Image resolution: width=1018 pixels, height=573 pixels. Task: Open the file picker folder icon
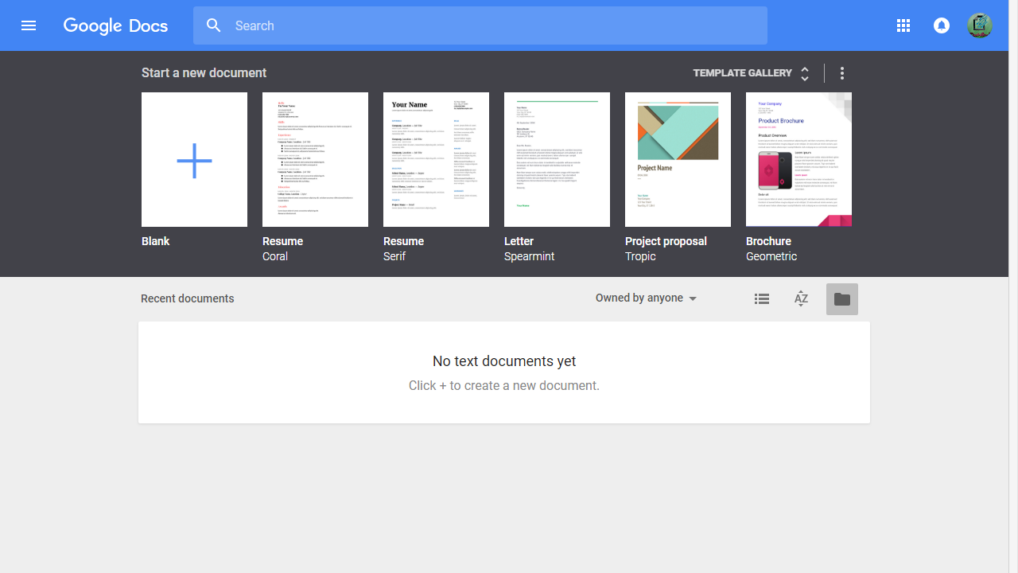842,299
